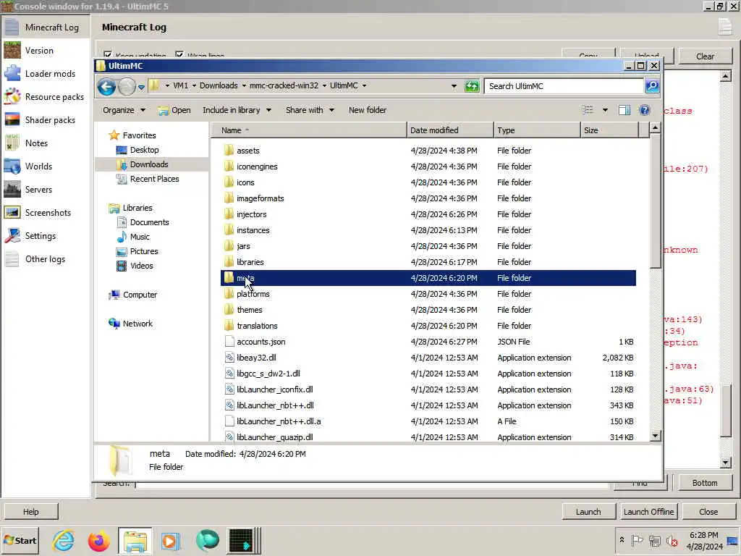Open the Version page in sidebar
Screen dimensions: 741x556
[x=45, y=51]
